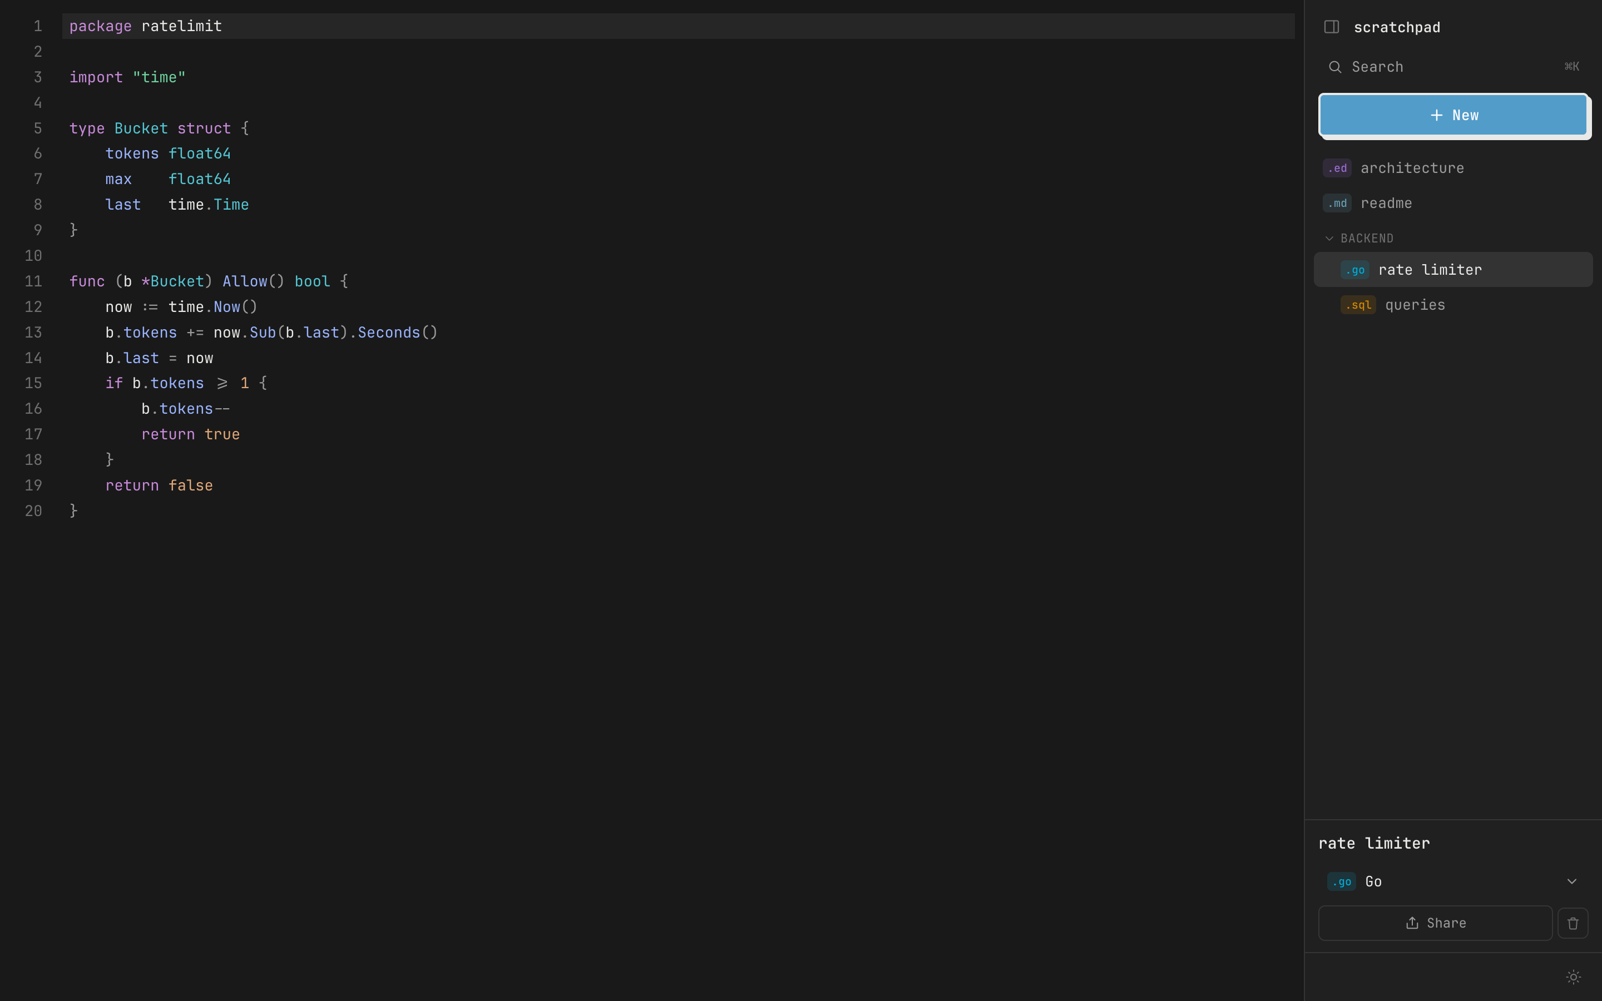Click the 'import "time"' line
Image resolution: width=1602 pixels, height=1001 pixels.
tap(128, 77)
